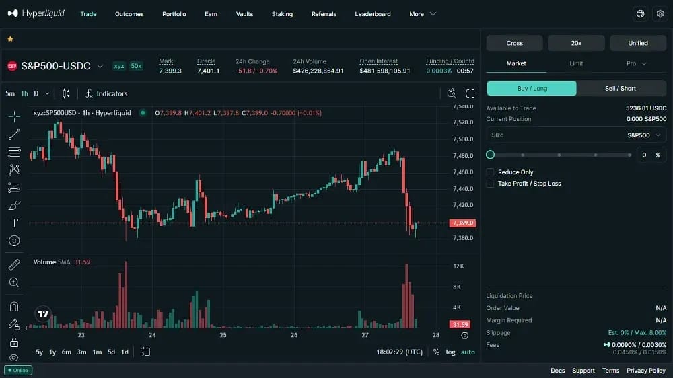The width and height of the screenshot is (673, 378).
Task: Select the crosshair cursor tool
Action: pos(14,116)
